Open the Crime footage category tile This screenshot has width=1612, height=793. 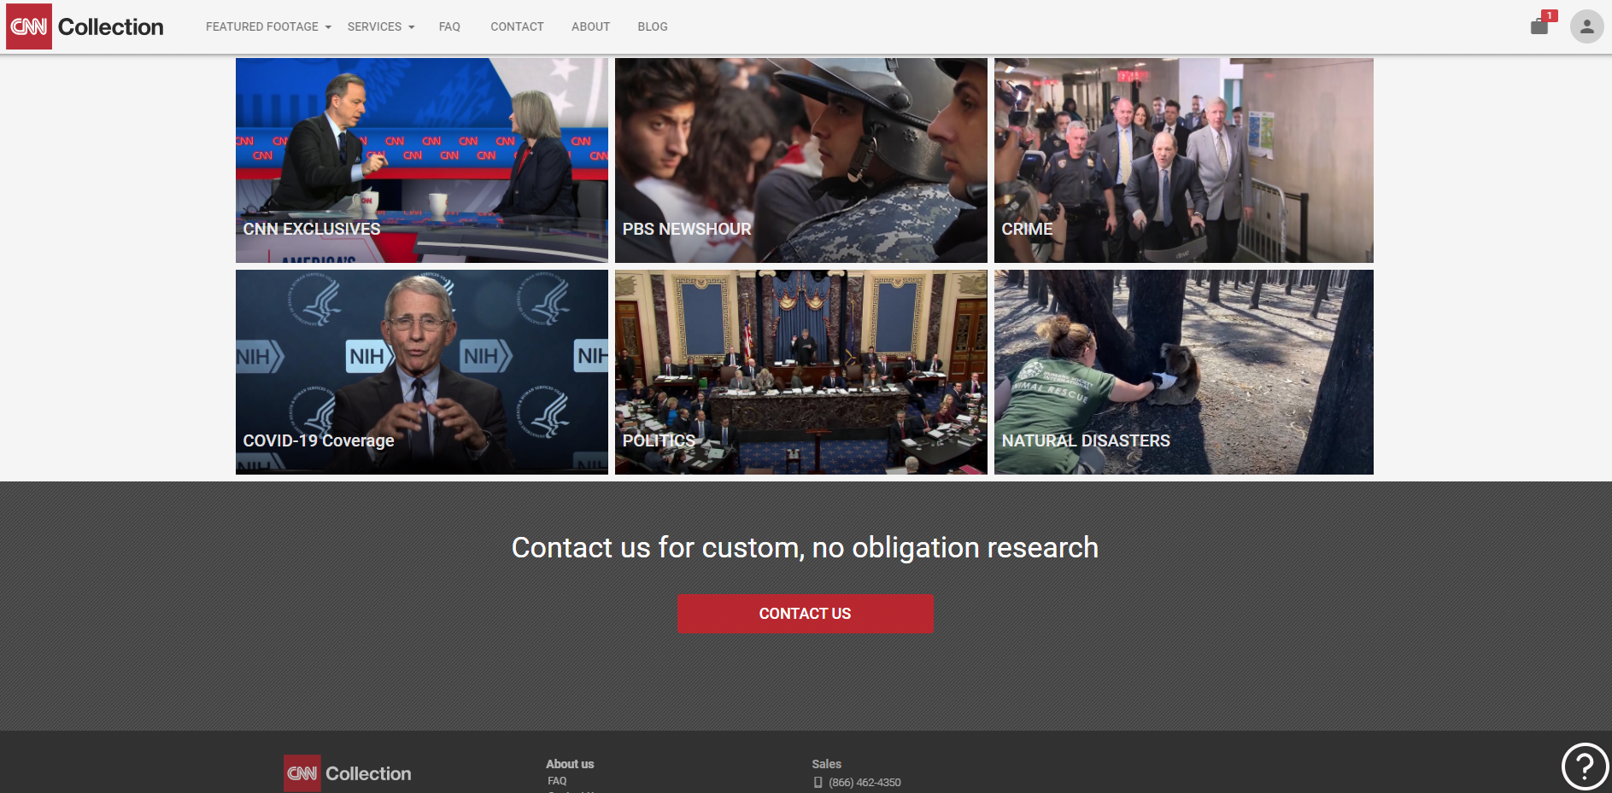(x=1184, y=160)
